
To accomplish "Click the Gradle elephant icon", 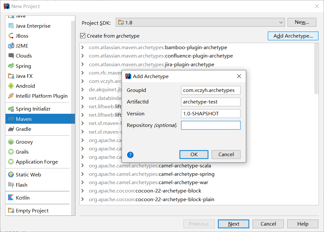I will (x=11, y=129).
